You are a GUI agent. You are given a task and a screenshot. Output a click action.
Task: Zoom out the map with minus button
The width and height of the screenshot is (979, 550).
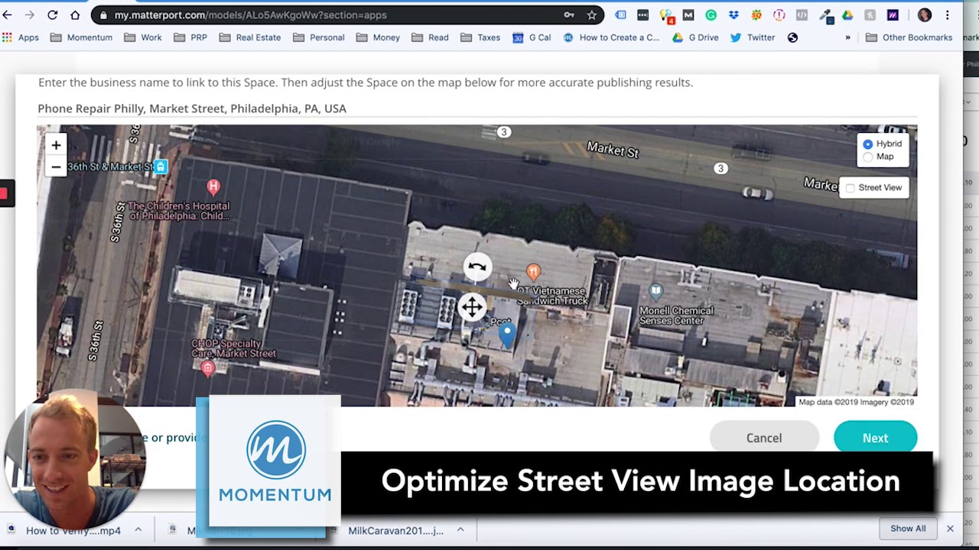click(56, 167)
